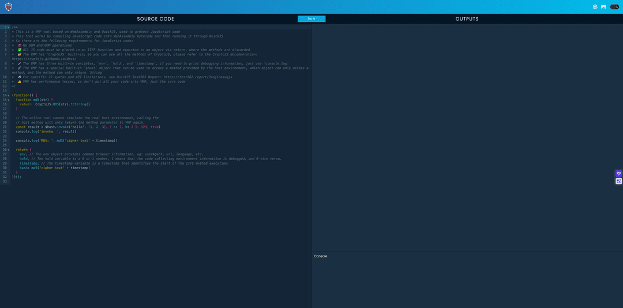Collapse the md5 function at line 15
The image size is (623, 308).
coord(9,100)
